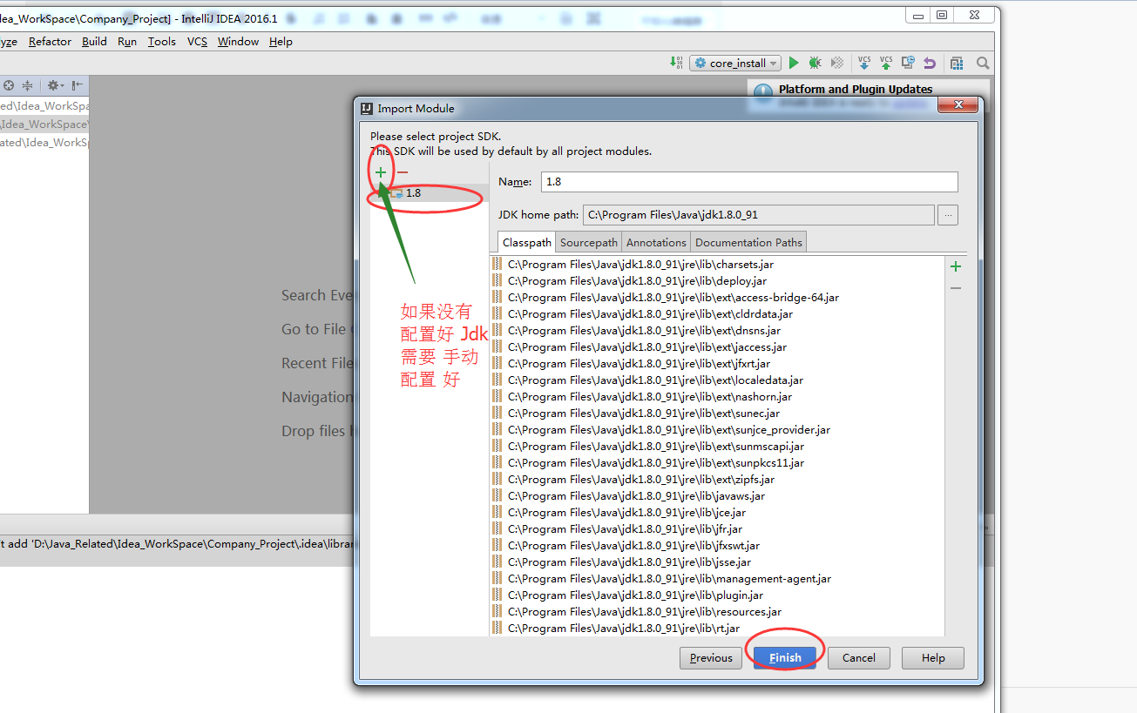
Task: Click the VCS Commit icon with the green arrow
Action: (x=886, y=63)
